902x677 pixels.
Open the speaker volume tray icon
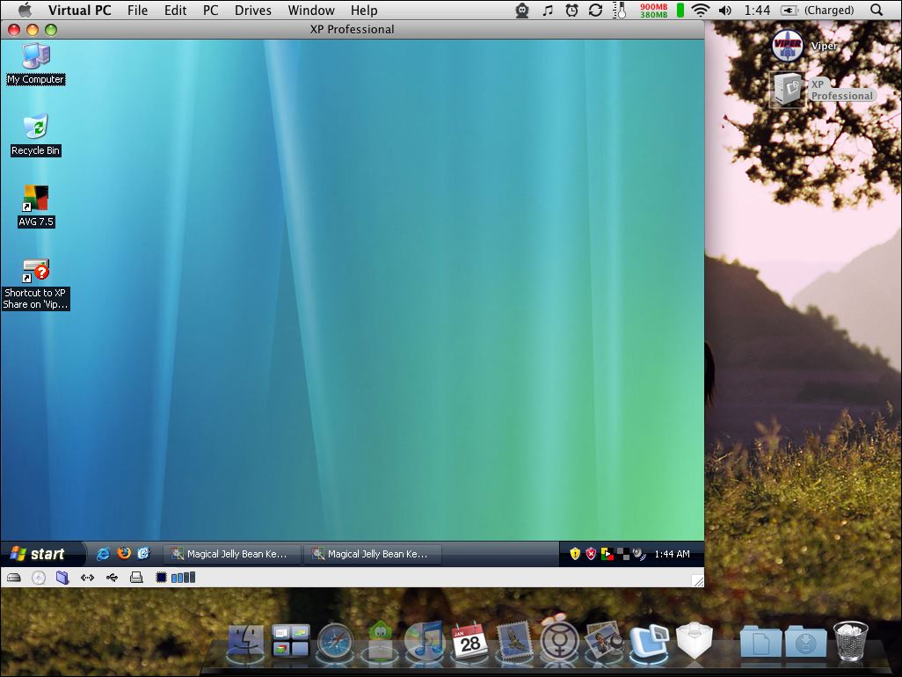coord(638,554)
